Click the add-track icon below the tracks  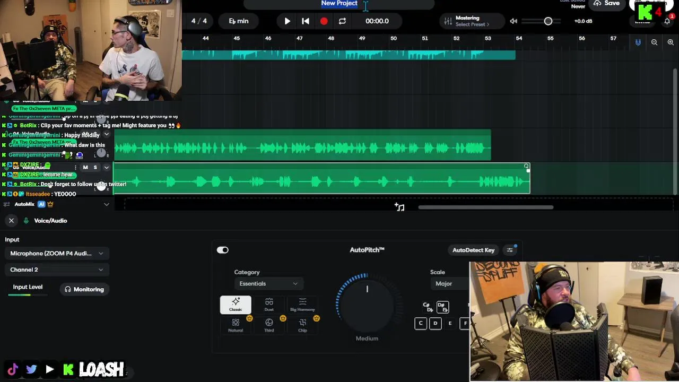(399, 207)
